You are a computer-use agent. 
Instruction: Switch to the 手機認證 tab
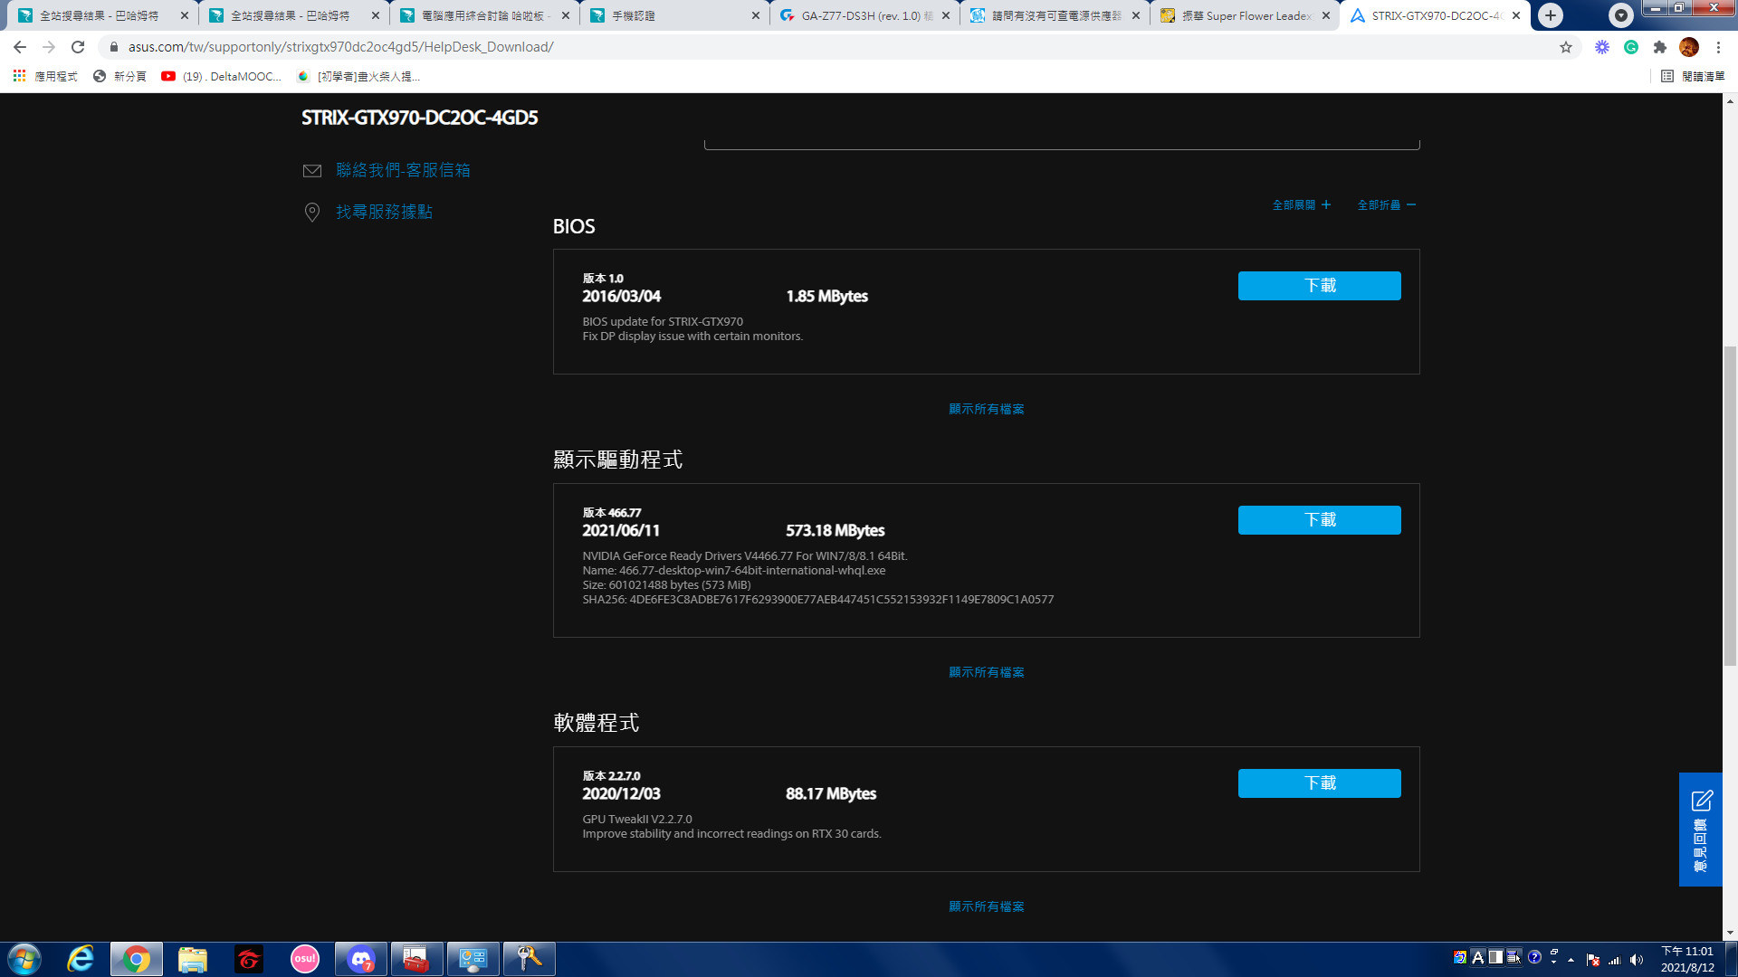click(x=673, y=15)
